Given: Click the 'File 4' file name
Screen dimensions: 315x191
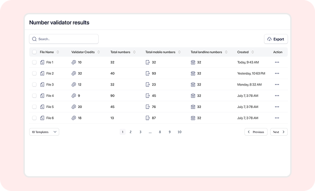Looking at the screenshot, I should (x=50, y=95).
